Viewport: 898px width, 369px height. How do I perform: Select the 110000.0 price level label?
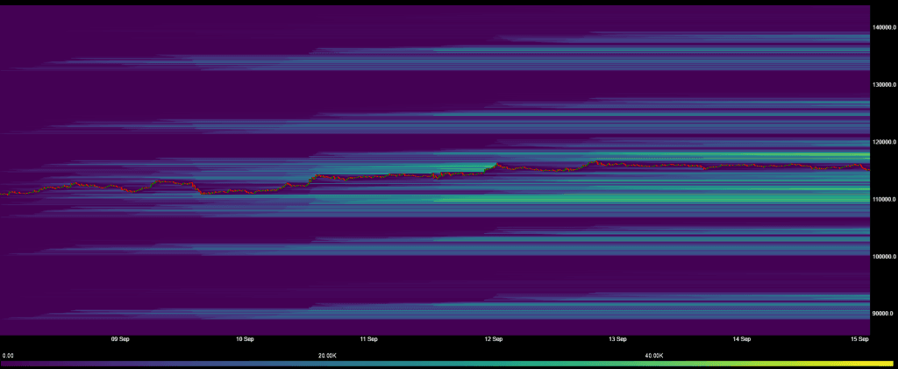pyautogui.click(x=883, y=200)
